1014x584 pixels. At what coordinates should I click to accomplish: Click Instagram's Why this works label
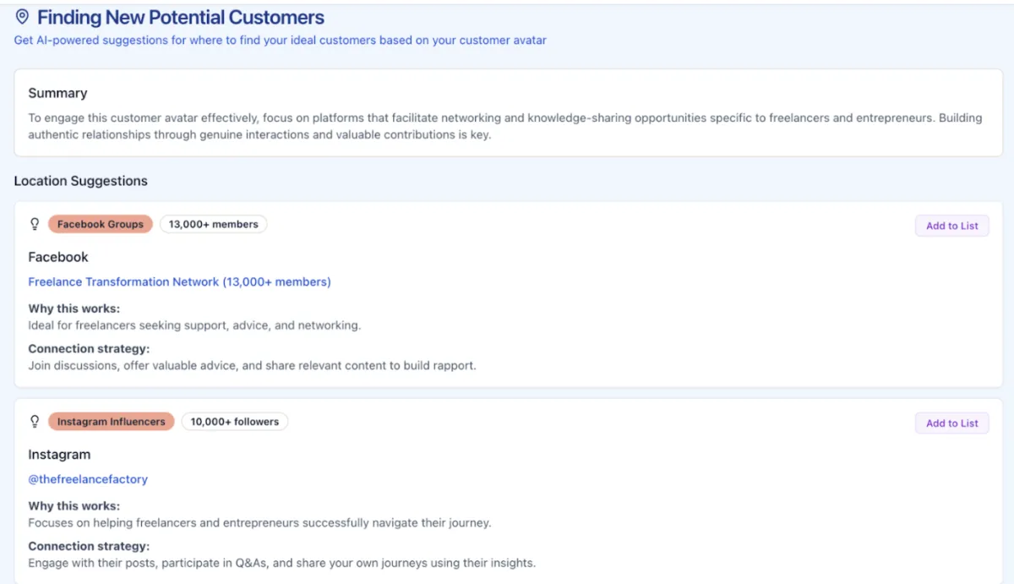coord(74,506)
